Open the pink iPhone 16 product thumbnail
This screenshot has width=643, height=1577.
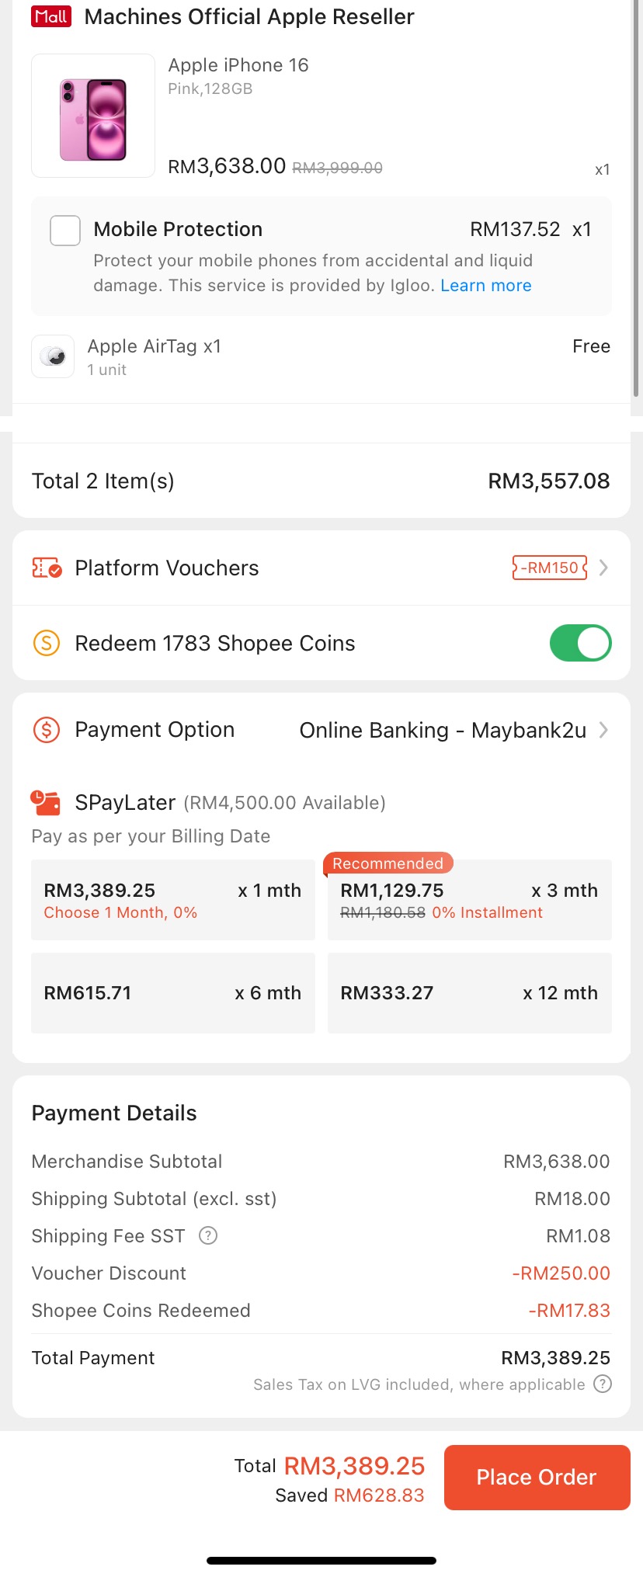pyautogui.click(x=93, y=116)
